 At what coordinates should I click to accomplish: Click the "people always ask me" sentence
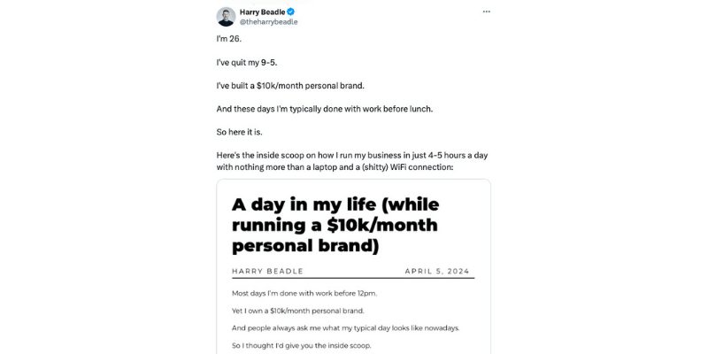pyautogui.click(x=345, y=327)
